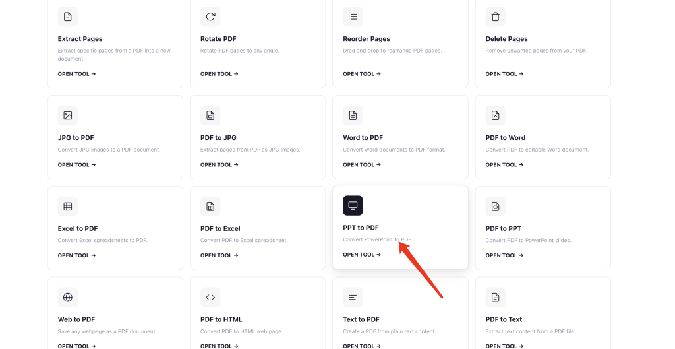This screenshot has width=675, height=349.
Task: Open tool link under Rotate PDF
Action: (x=219, y=74)
